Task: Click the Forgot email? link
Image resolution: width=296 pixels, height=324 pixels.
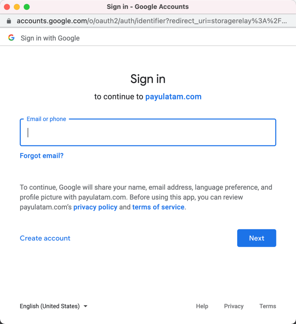Action: click(x=41, y=156)
